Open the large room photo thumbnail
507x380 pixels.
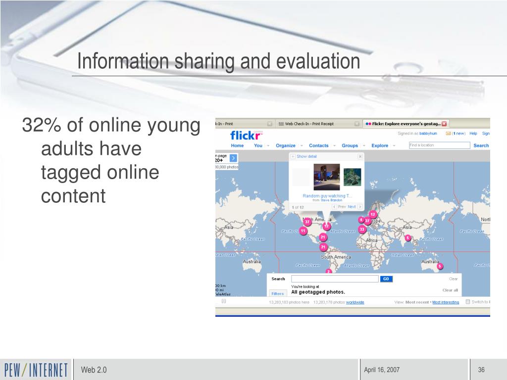[327, 177]
